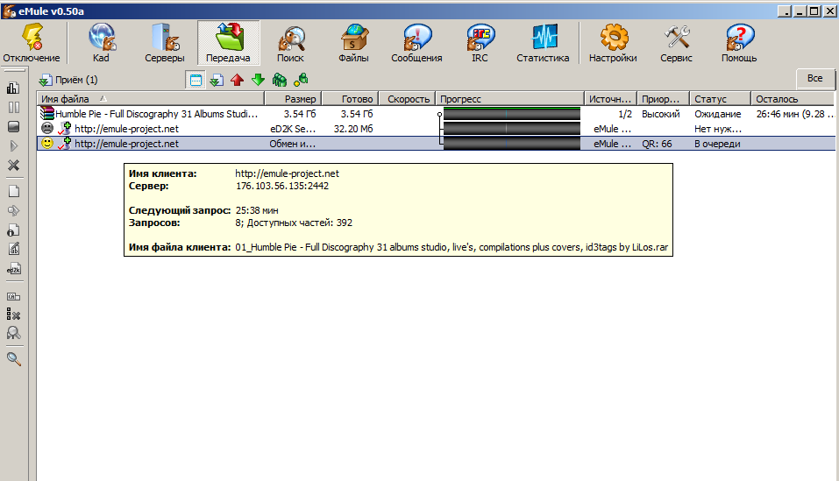839x481 pixels.
Task: Show downloads only view button
Action: (217, 81)
